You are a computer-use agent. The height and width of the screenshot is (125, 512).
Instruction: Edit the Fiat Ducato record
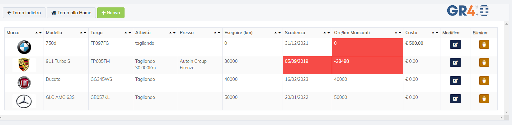(455, 81)
